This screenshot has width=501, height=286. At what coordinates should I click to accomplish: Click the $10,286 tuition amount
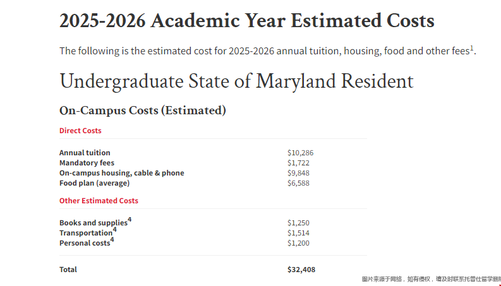(x=300, y=153)
